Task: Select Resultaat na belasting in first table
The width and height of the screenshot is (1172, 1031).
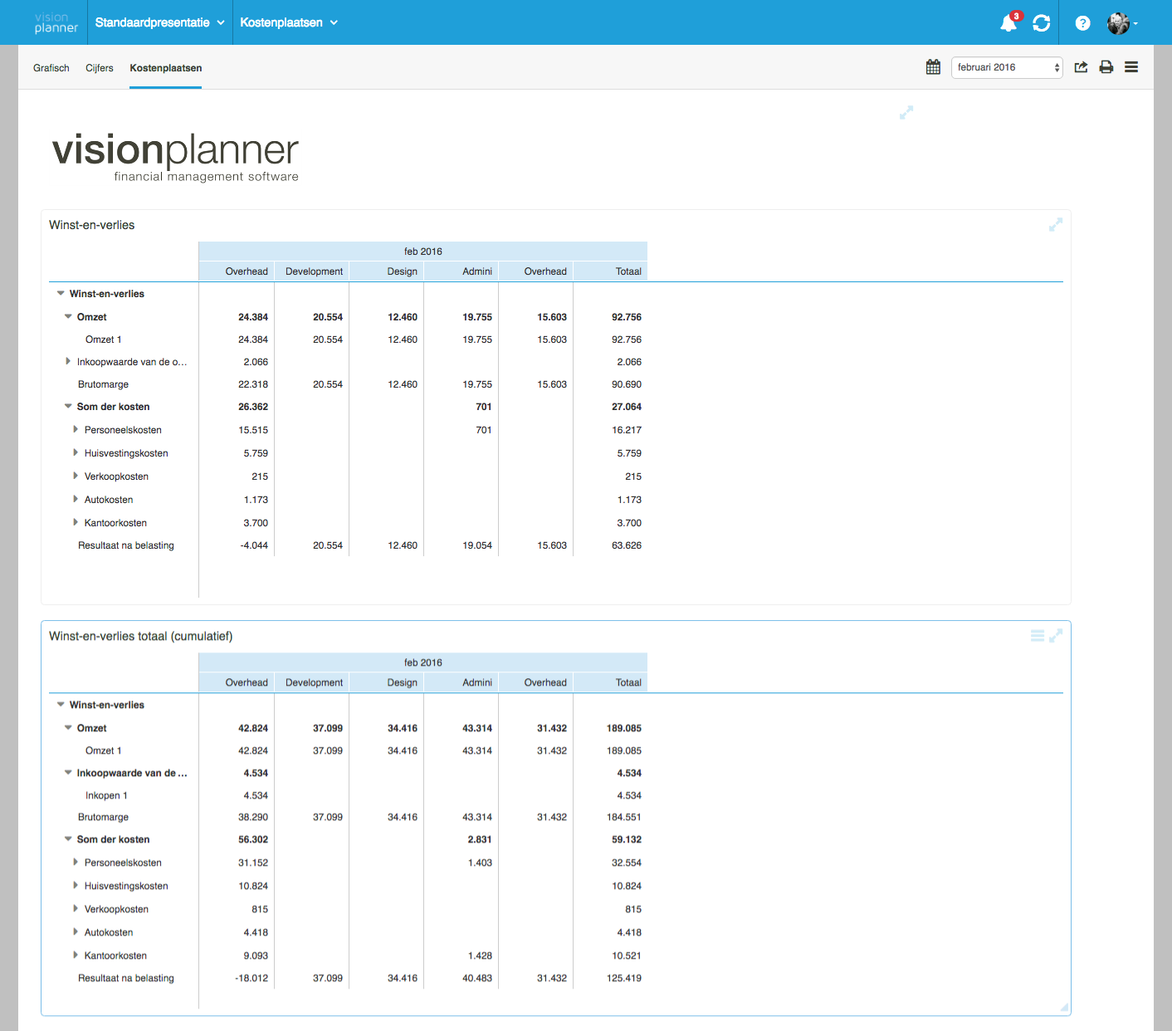Action: click(x=126, y=545)
